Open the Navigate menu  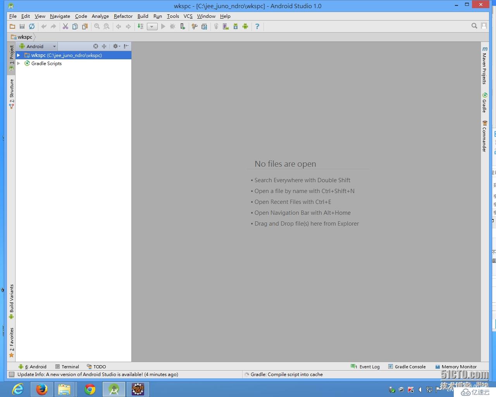(x=60, y=16)
